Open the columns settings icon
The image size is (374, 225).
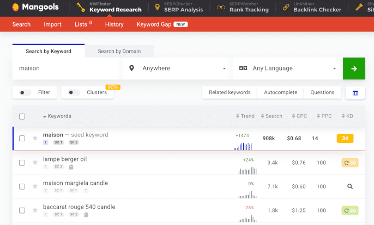[x=355, y=93]
